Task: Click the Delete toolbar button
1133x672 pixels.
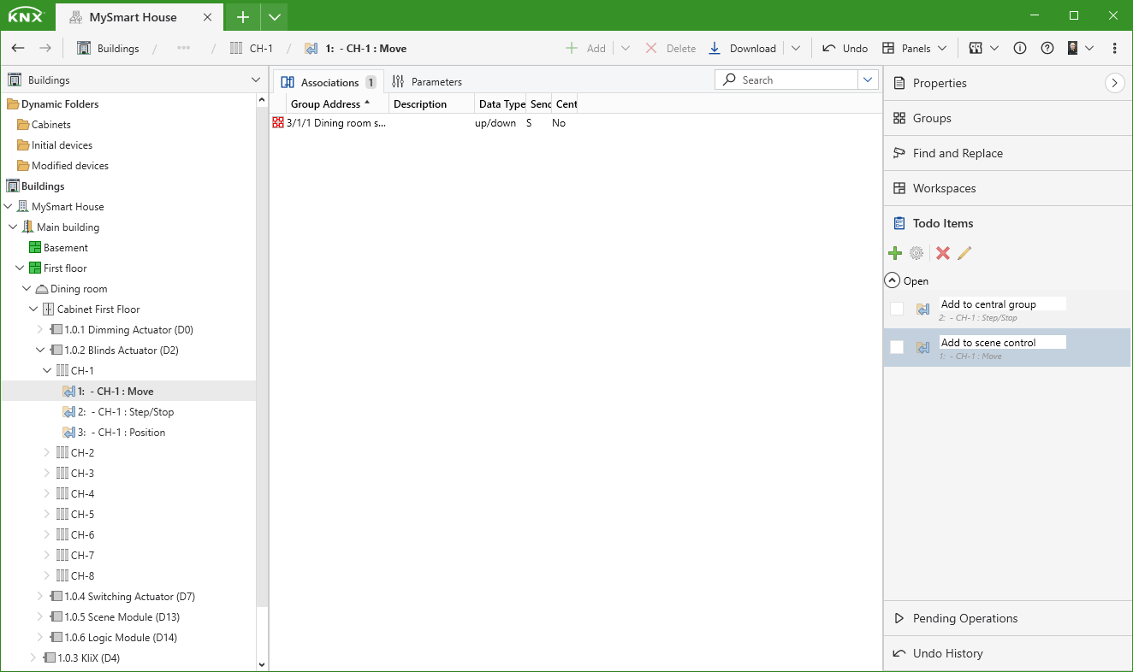Action: coord(671,49)
